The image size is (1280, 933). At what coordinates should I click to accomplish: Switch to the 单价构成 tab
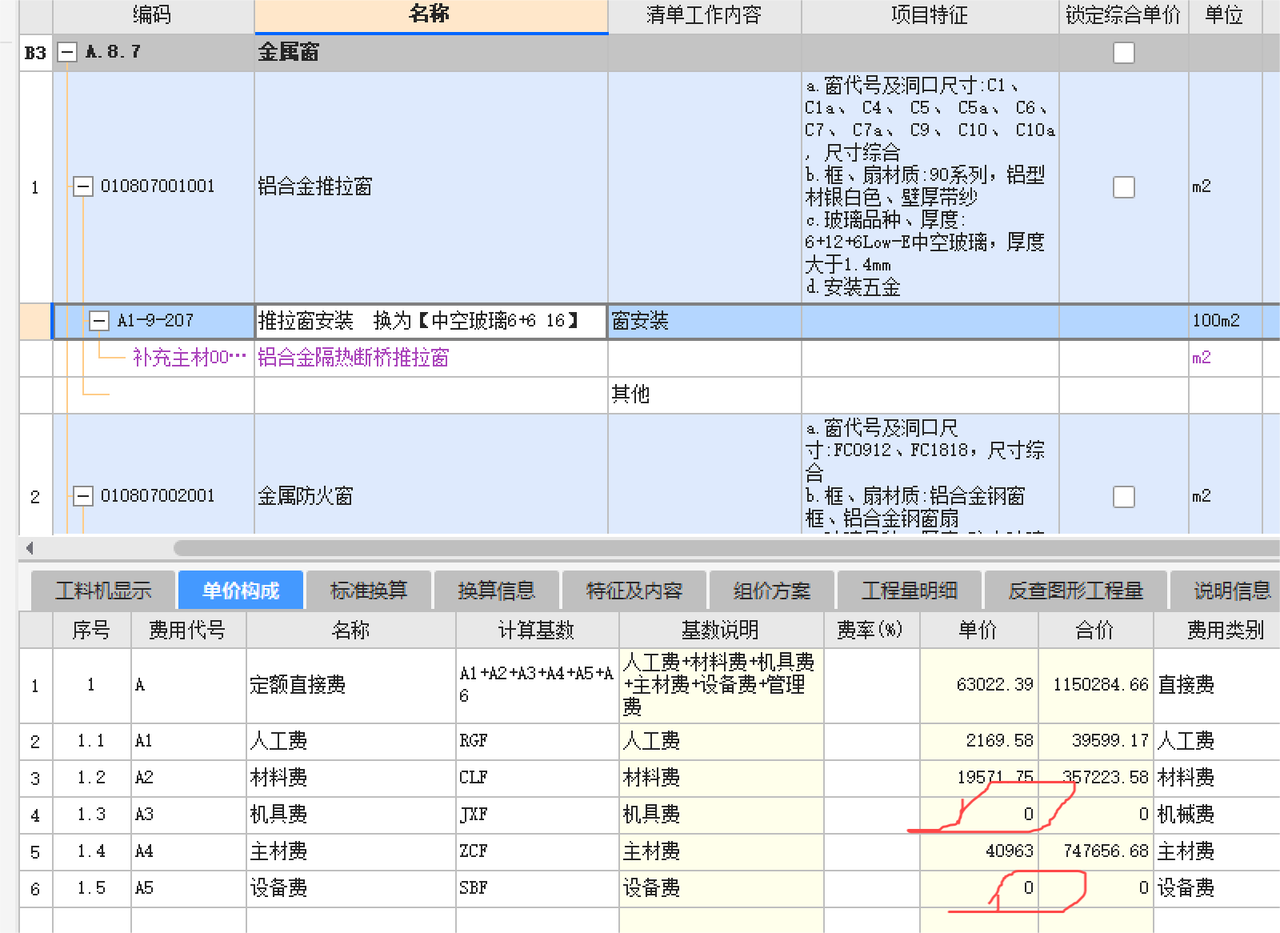(x=241, y=591)
